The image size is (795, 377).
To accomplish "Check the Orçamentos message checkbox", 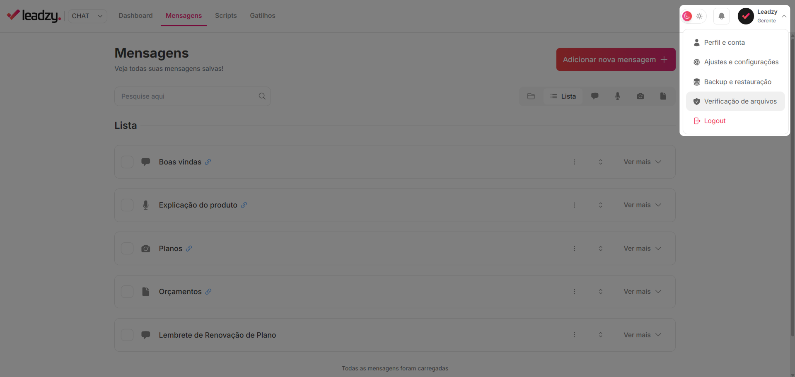I will coord(127,291).
